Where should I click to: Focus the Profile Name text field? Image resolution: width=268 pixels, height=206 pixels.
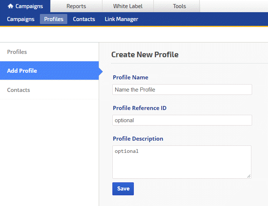tap(182, 90)
